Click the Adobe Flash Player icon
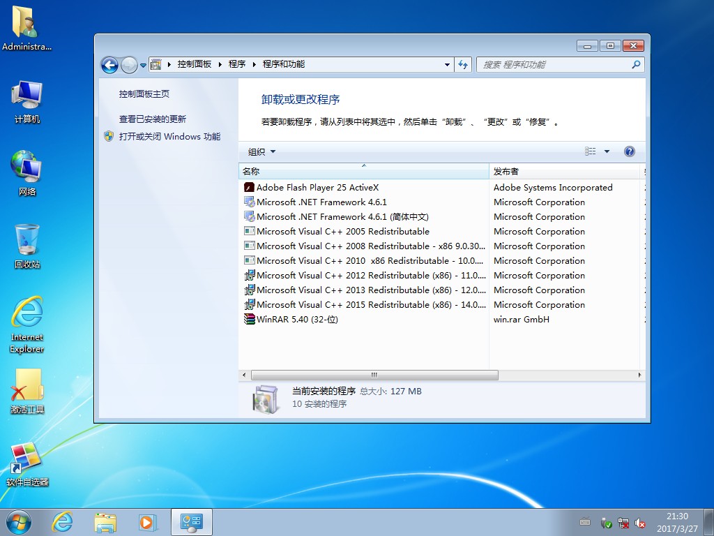This screenshot has height=536, width=714. click(249, 187)
